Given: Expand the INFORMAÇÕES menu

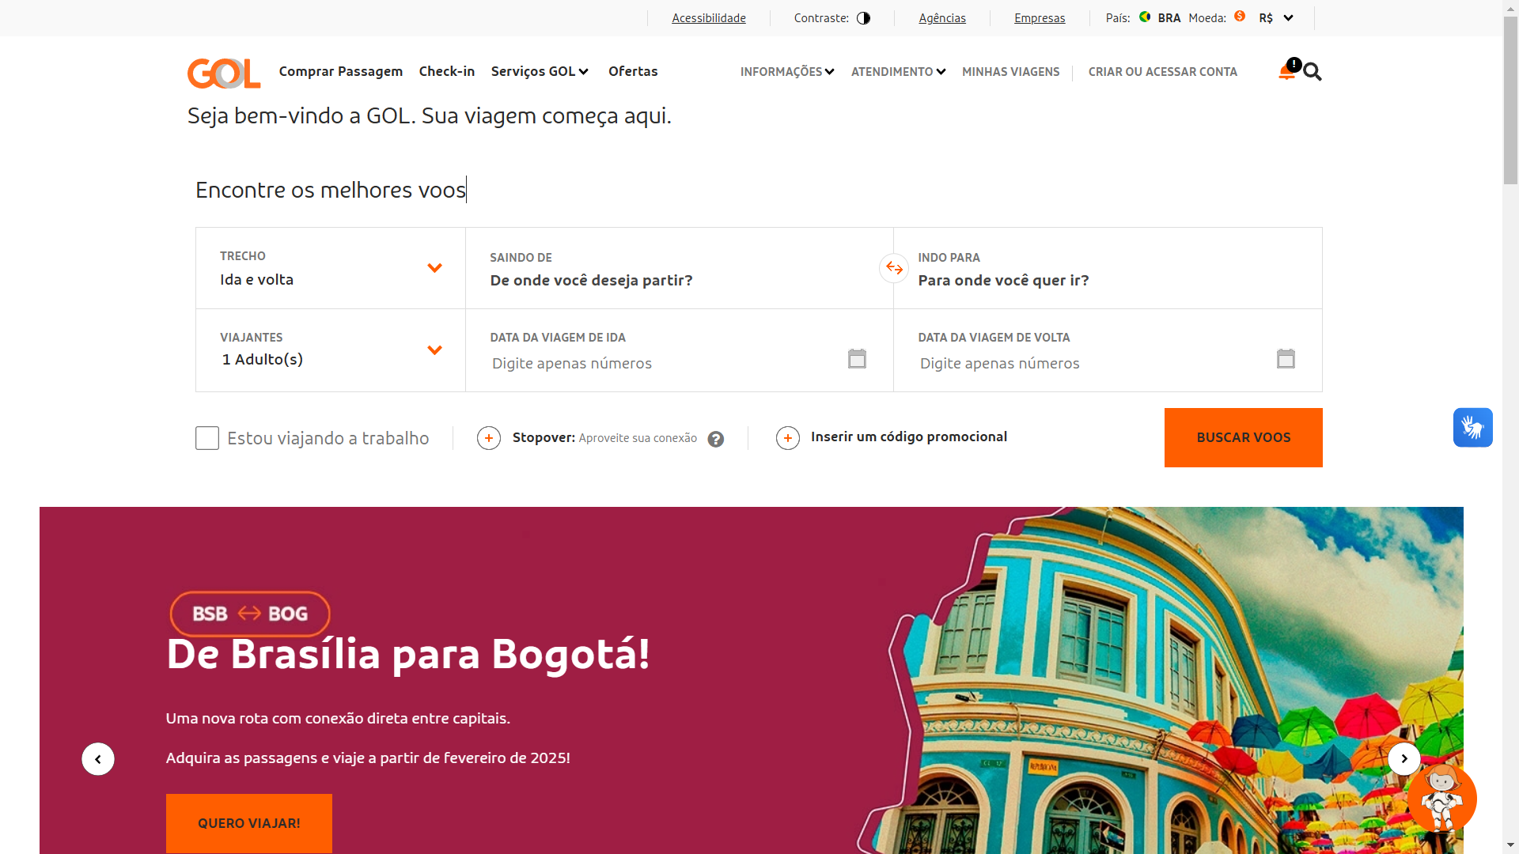Looking at the screenshot, I should coord(787,72).
